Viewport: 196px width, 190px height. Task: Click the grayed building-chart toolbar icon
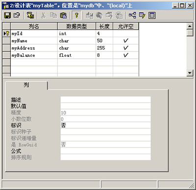[90, 16]
